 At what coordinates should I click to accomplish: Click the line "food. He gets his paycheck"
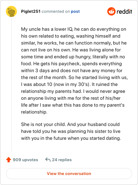tap(71, 64)
